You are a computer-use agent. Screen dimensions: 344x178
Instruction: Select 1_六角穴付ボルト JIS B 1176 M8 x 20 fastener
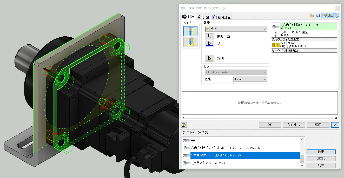pos(304,26)
